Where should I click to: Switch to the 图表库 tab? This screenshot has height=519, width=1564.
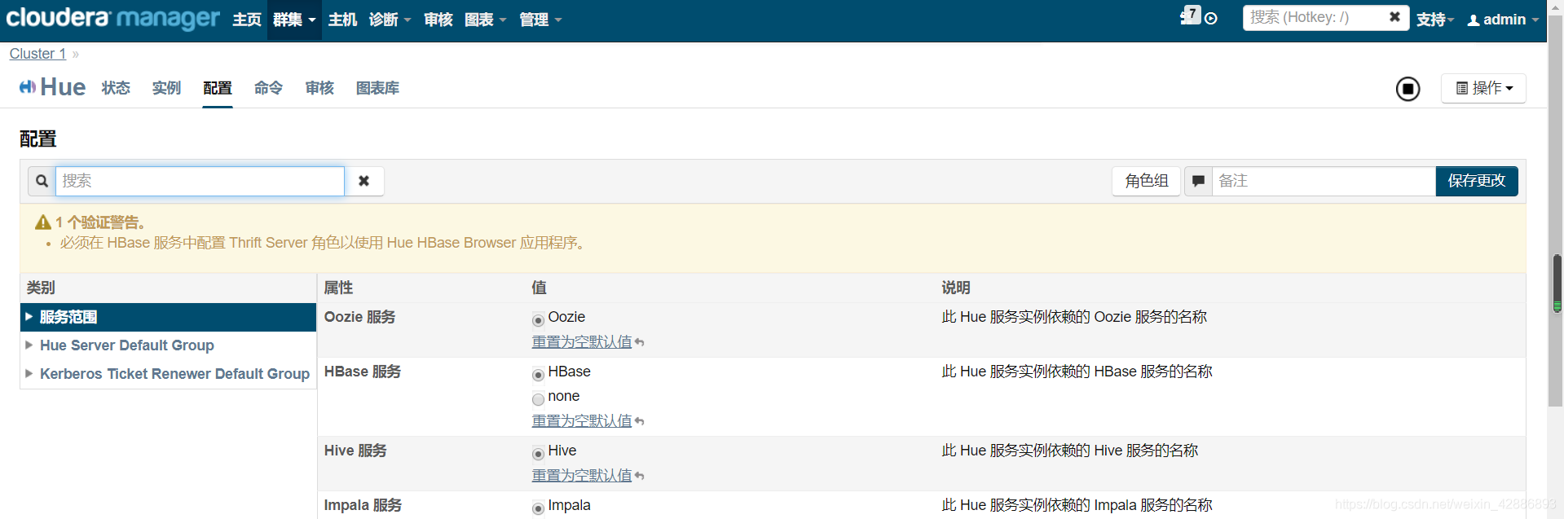[377, 88]
